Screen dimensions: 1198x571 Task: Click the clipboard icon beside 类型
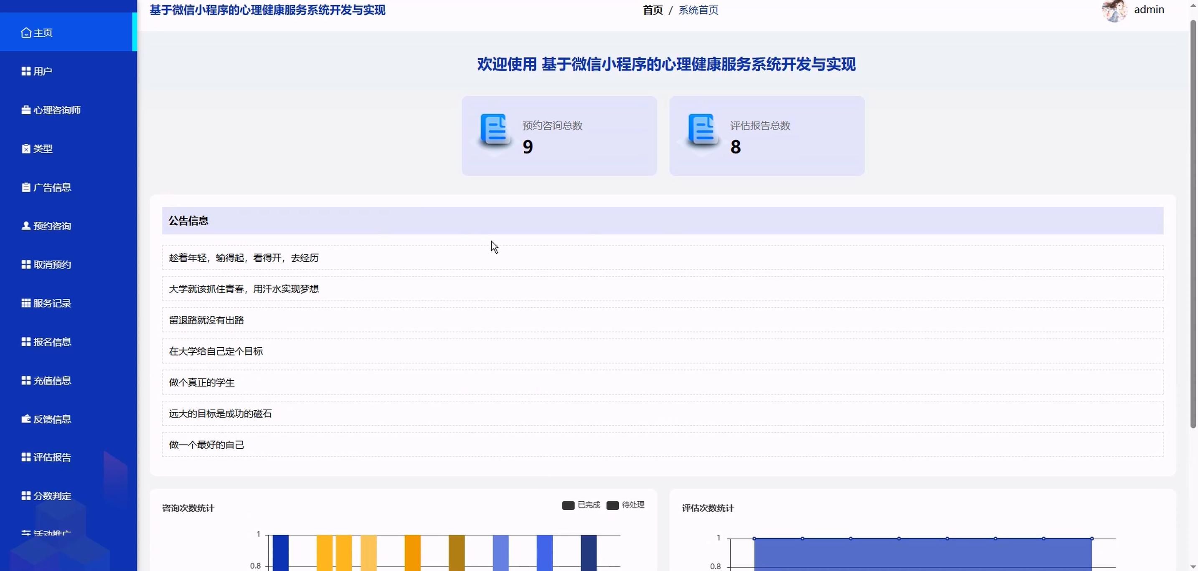pos(26,149)
